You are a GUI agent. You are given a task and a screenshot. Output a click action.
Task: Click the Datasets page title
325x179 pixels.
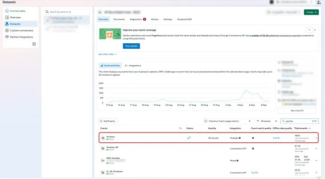(9, 2)
